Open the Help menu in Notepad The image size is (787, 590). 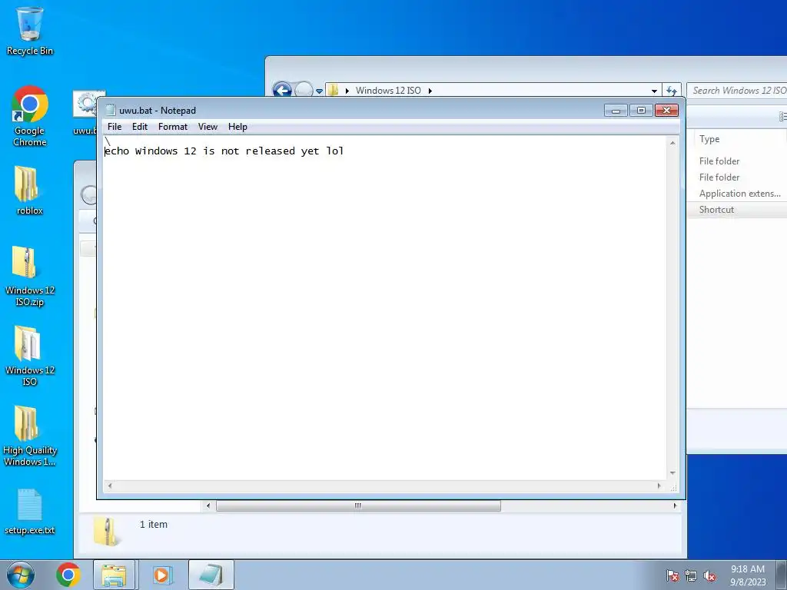click(237, 127)
